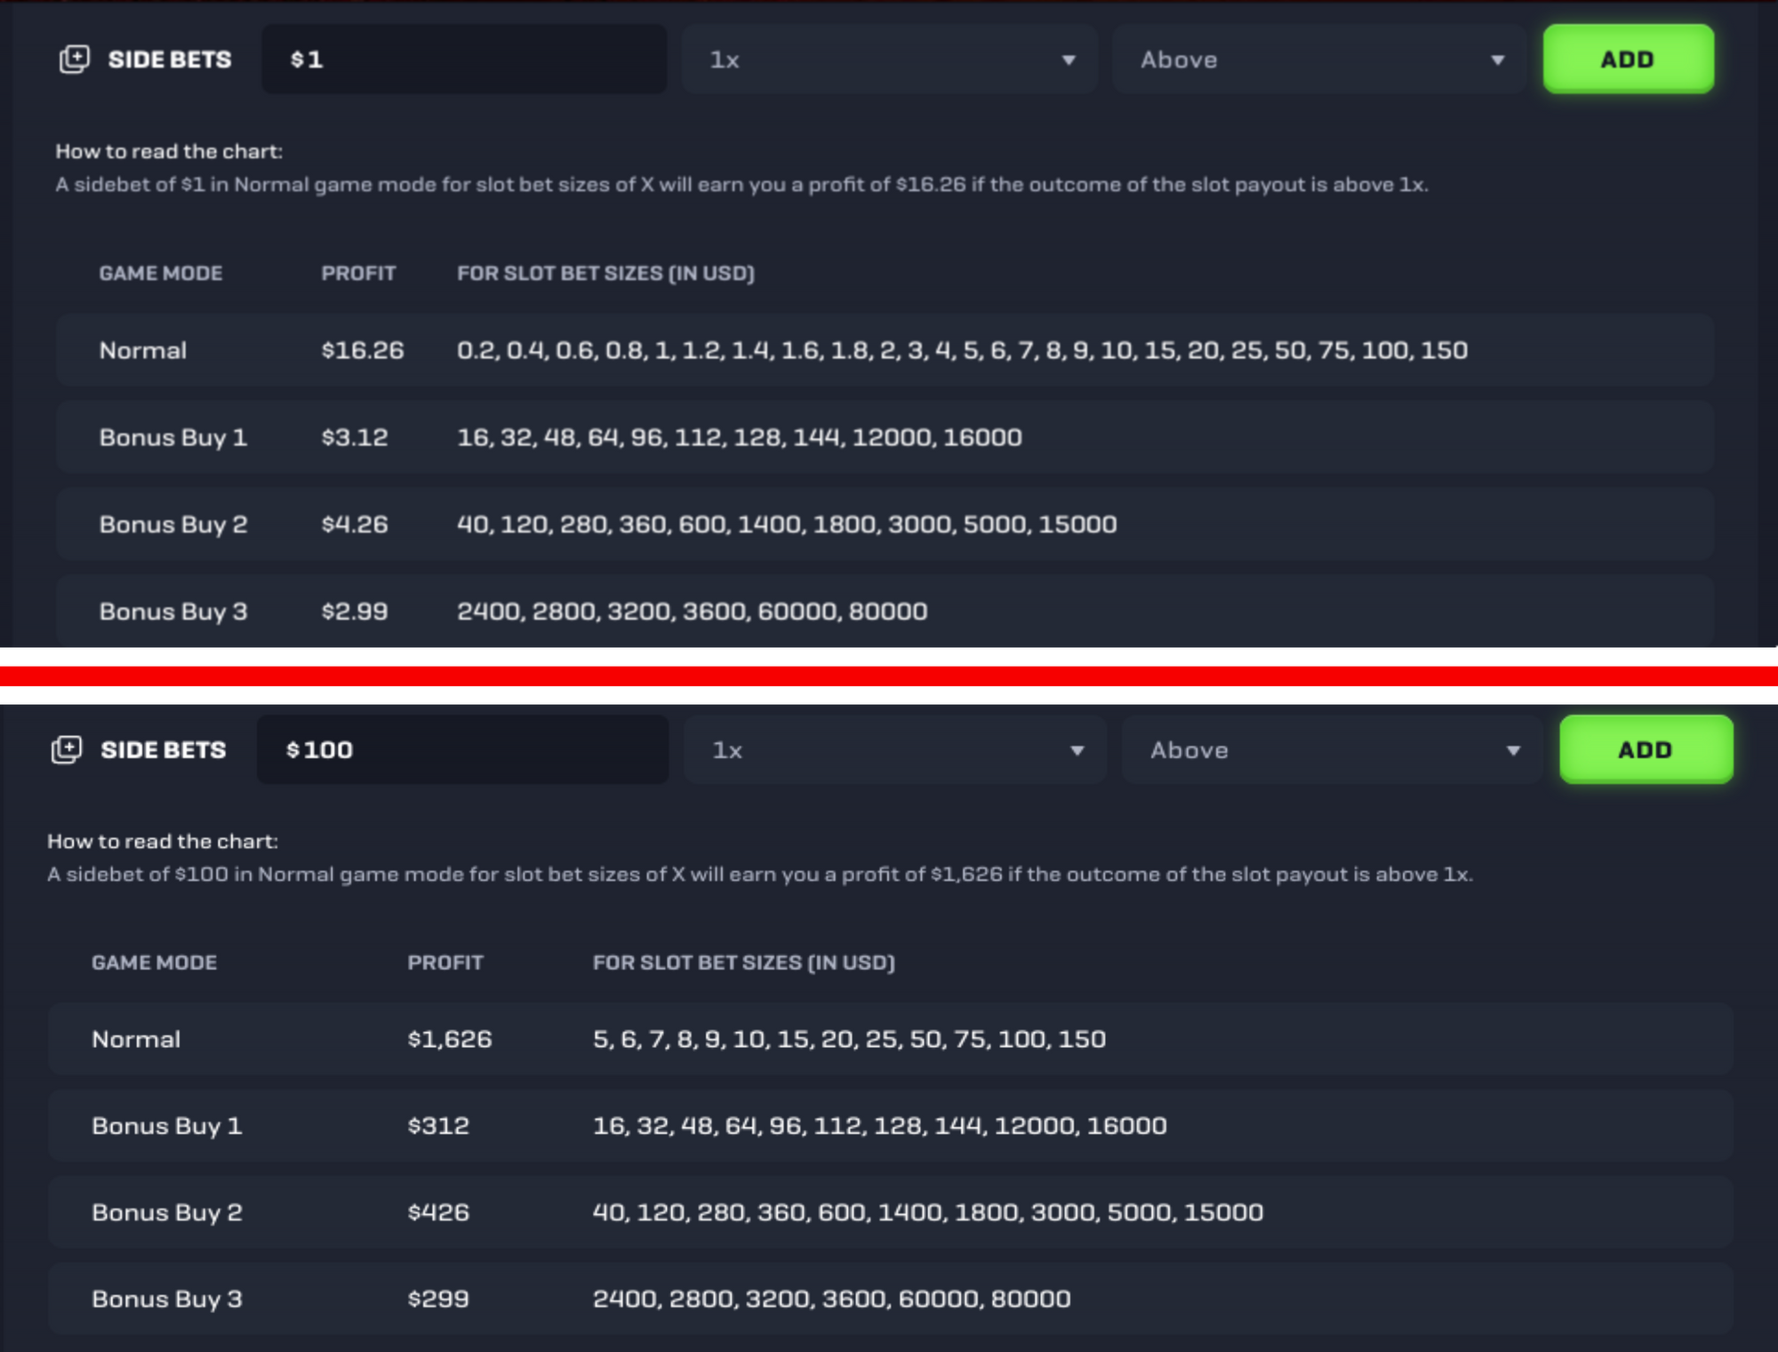
Task: Select Normal row with $1,626 profit
Action: (x=889, y=1039)
